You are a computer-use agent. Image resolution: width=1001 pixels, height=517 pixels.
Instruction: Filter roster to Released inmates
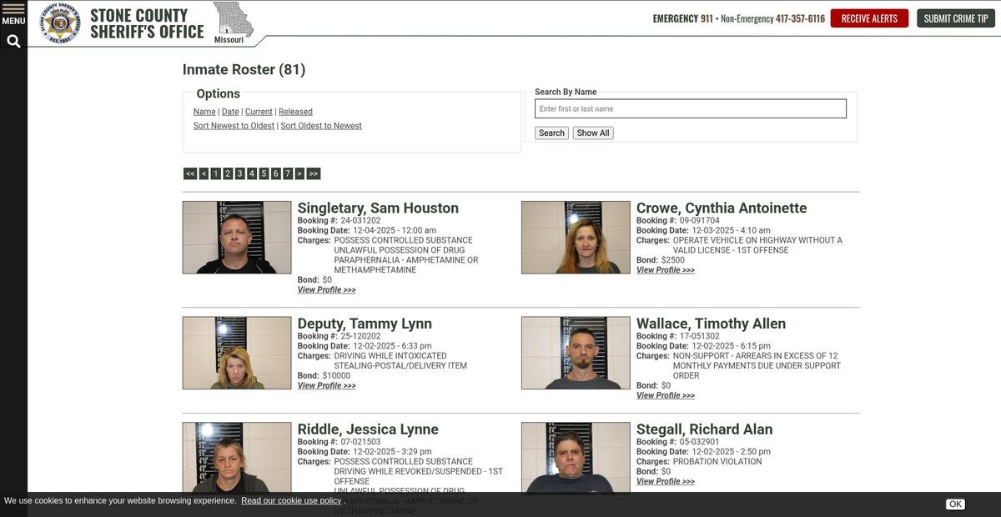[x=295, y=112]
